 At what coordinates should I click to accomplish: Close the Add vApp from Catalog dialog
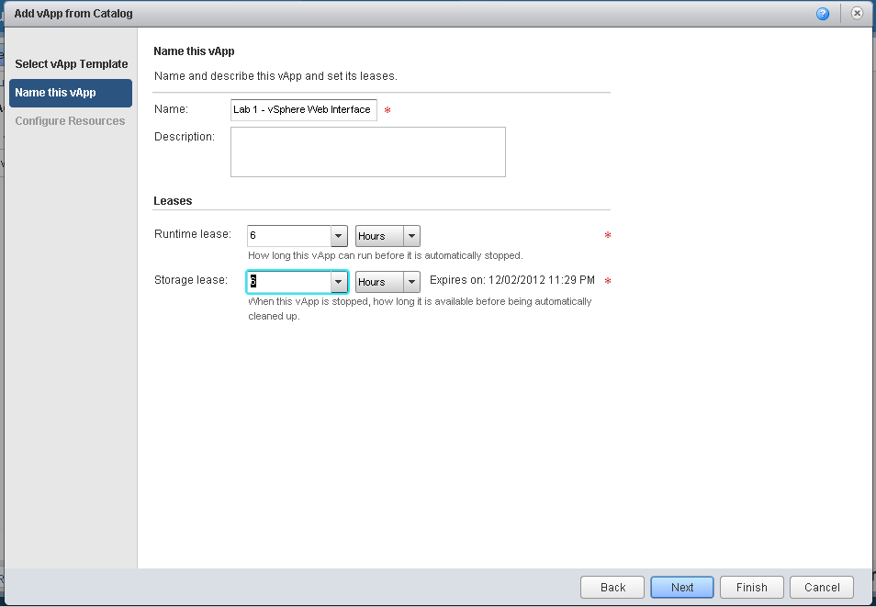(x=857, y=14)
